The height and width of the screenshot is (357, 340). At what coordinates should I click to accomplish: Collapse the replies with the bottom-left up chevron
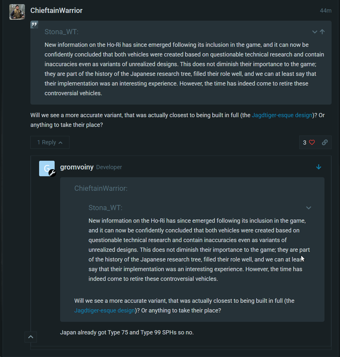(31, 337)
